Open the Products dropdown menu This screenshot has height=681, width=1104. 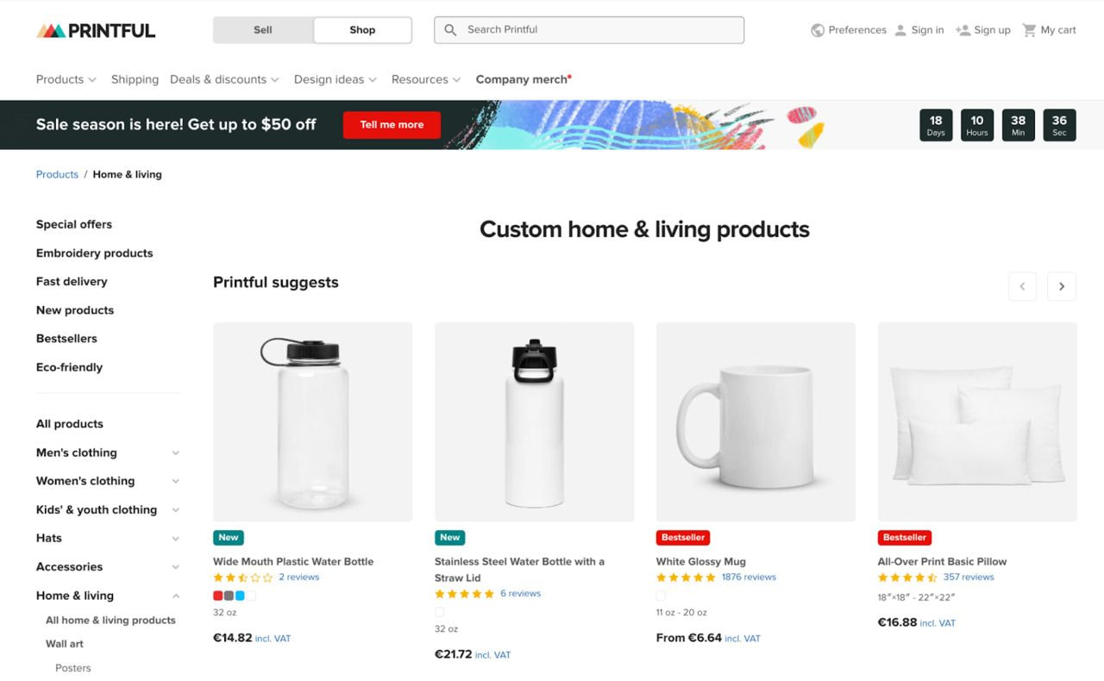coord(66,79)
